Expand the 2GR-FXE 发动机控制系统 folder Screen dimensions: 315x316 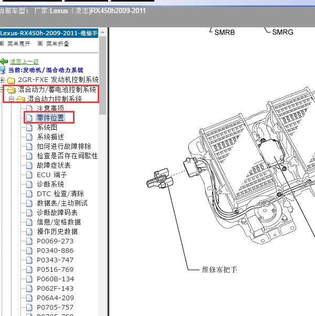tap(2, 80)
